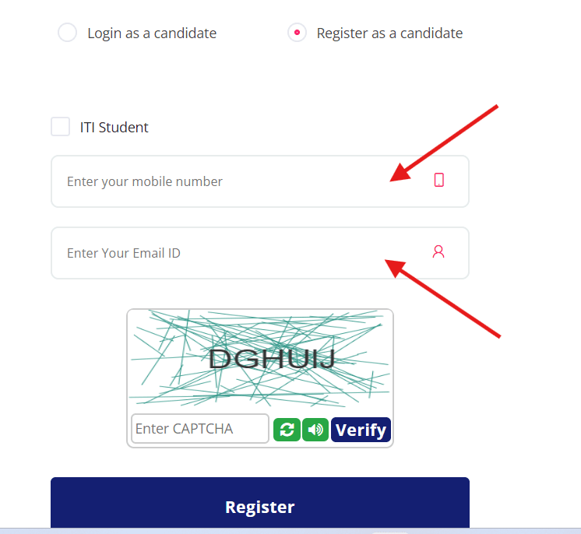This screenshot has width=581, height=534.
Task: Click the distorted letters in the CAPTCHA picture
Action: tap(272, 359)
